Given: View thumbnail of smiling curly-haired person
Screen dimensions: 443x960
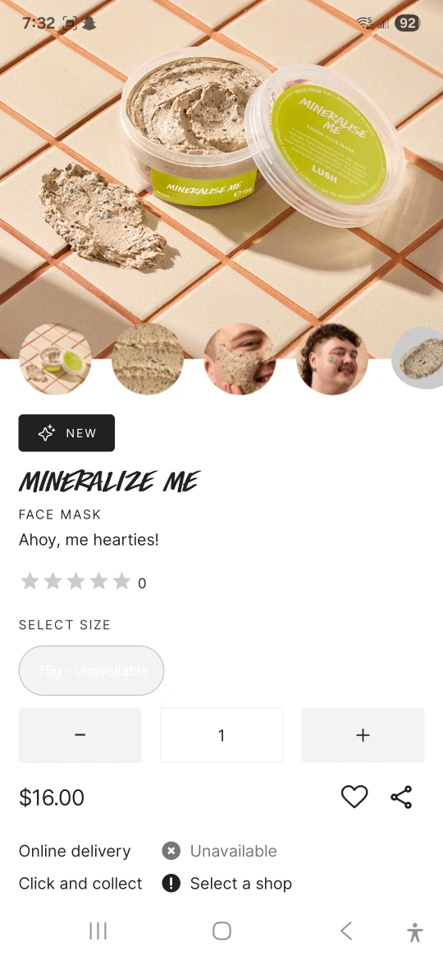Looking at the screenshot, I should [x=332, y=359].
